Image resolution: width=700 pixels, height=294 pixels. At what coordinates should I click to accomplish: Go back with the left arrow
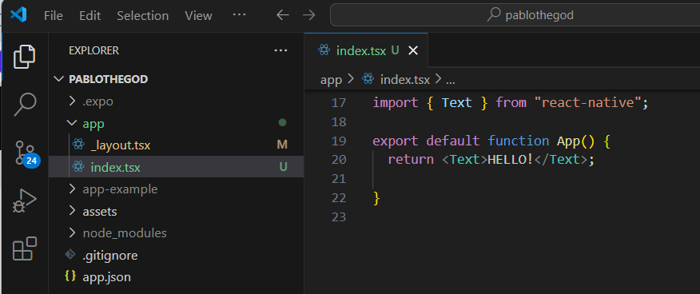(x=283, y=15)
